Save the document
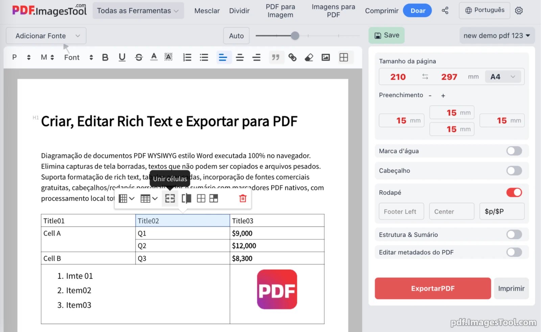 [x=386, y=35]
